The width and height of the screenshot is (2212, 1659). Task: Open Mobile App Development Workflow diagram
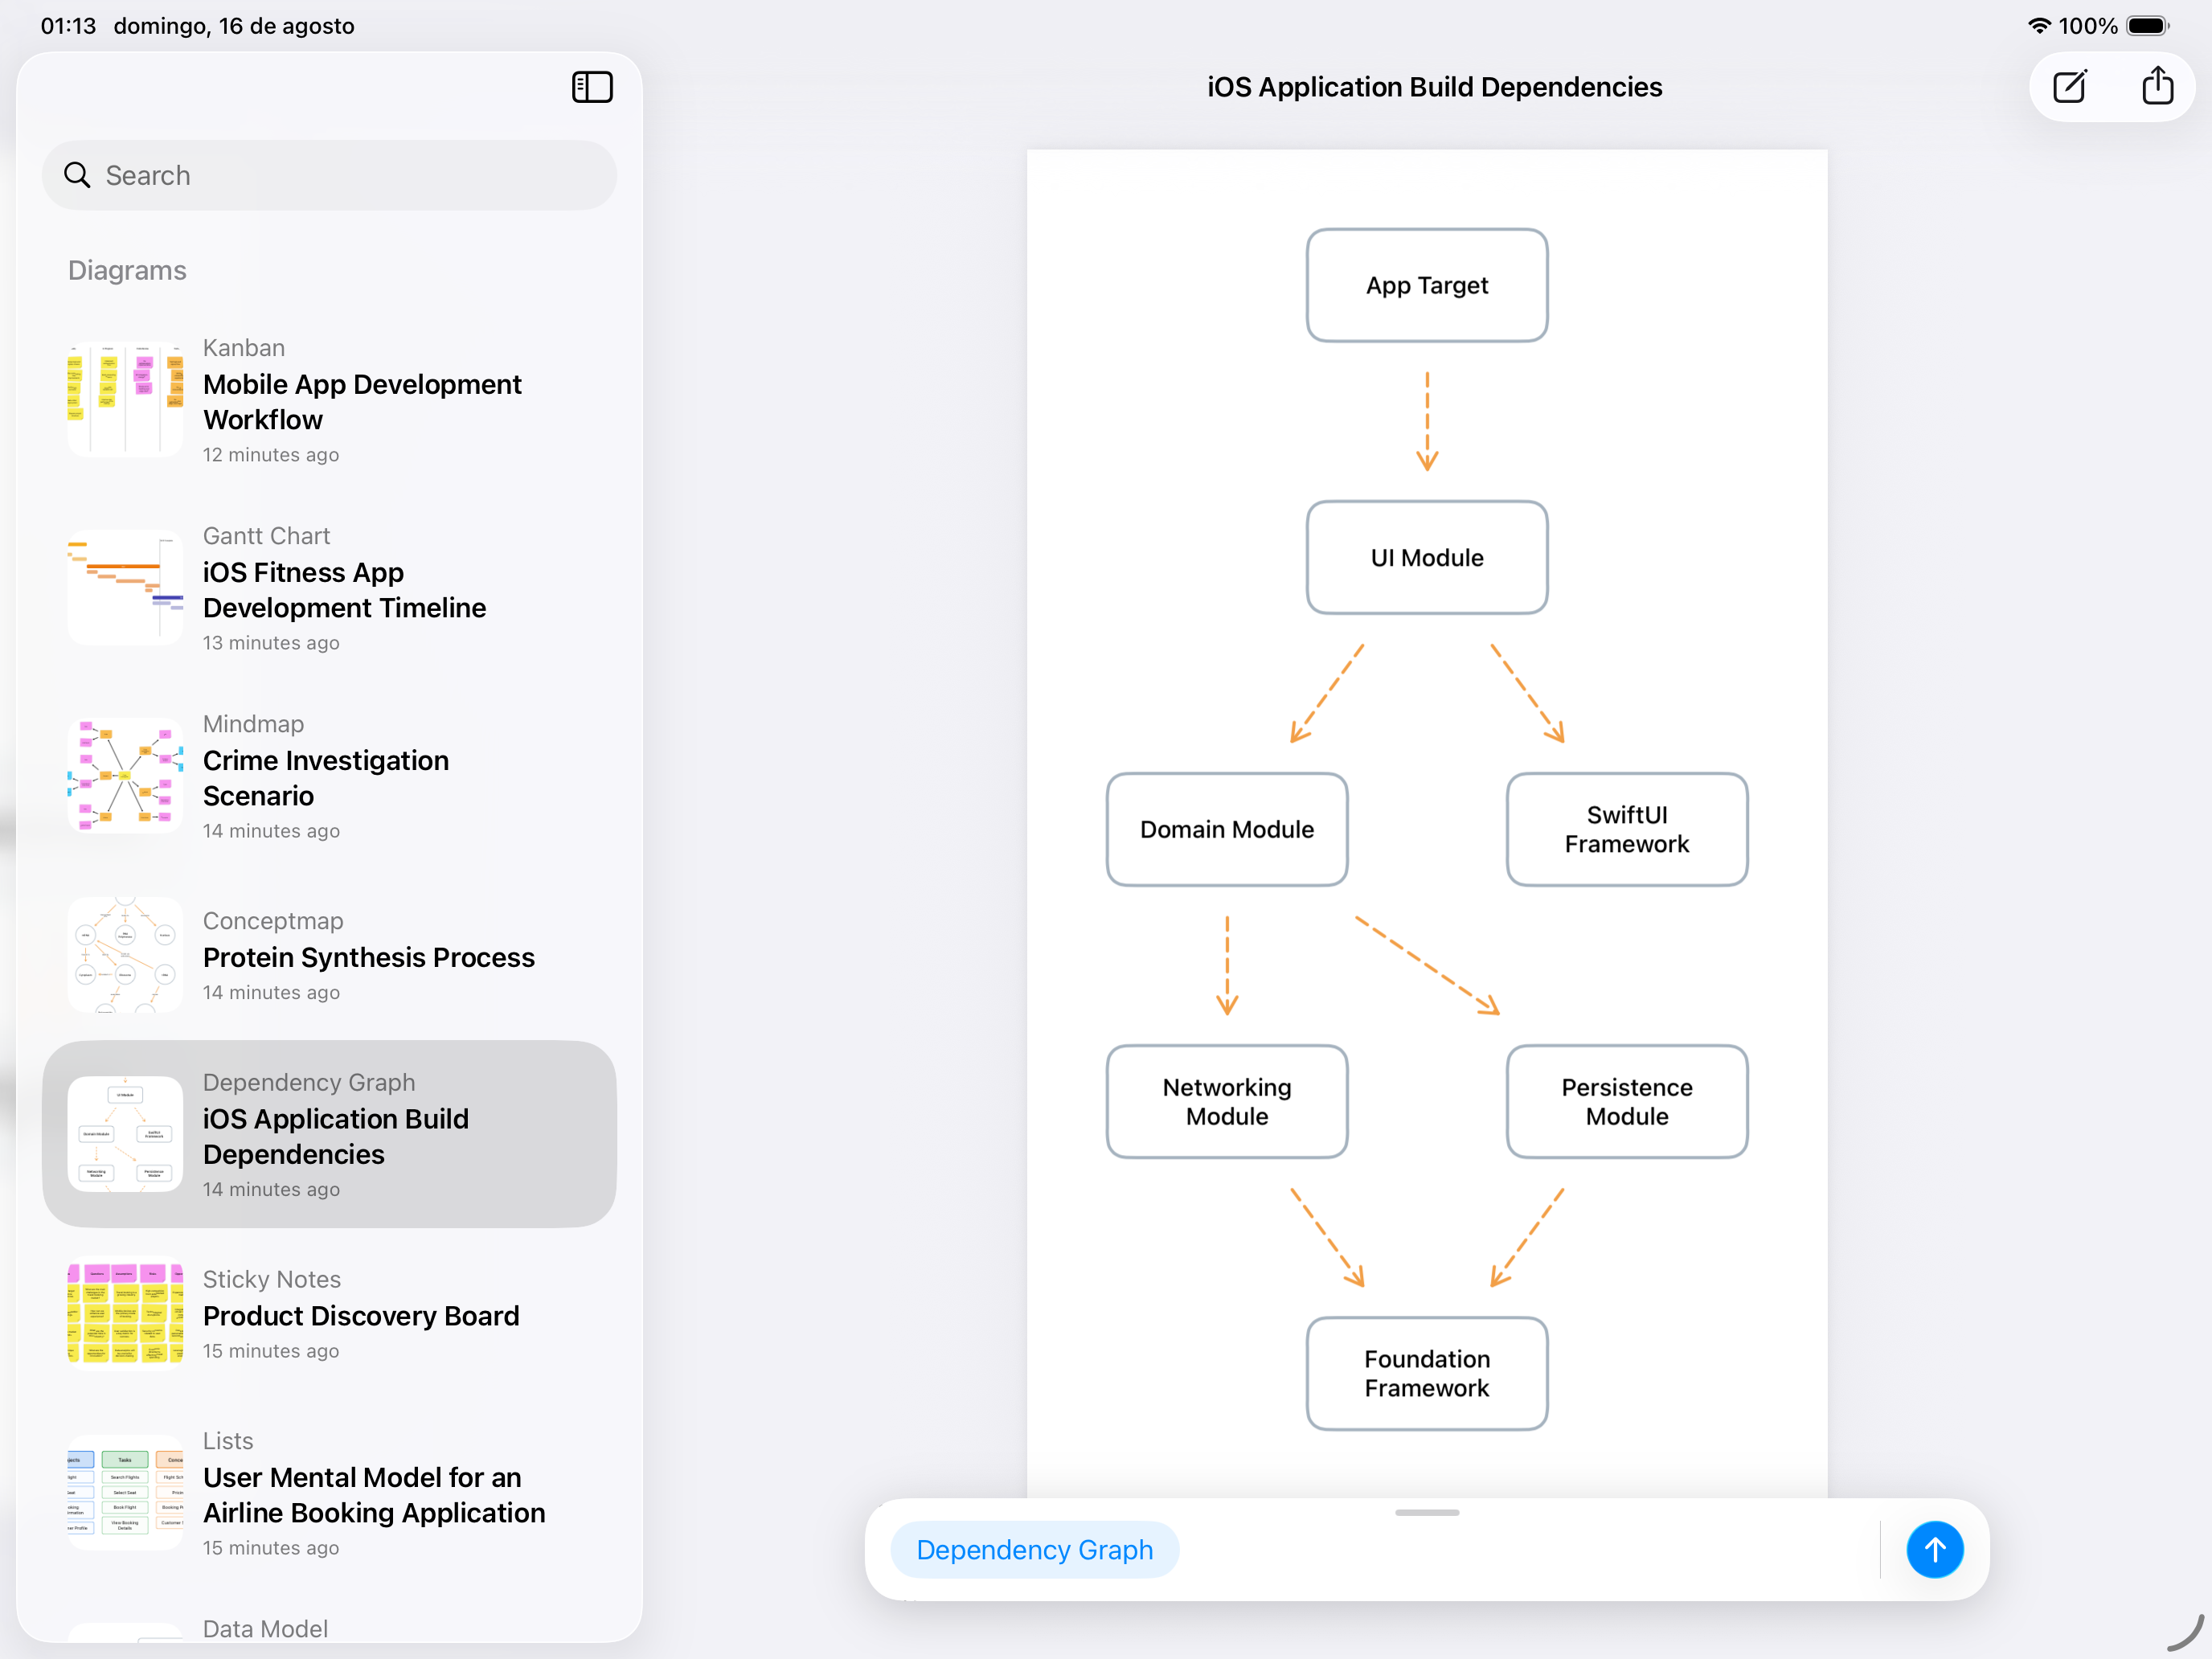pyautogui.click(x=329, y=400)
